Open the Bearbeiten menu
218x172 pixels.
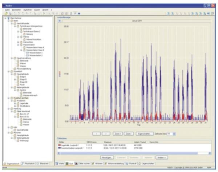click(16, 10)
